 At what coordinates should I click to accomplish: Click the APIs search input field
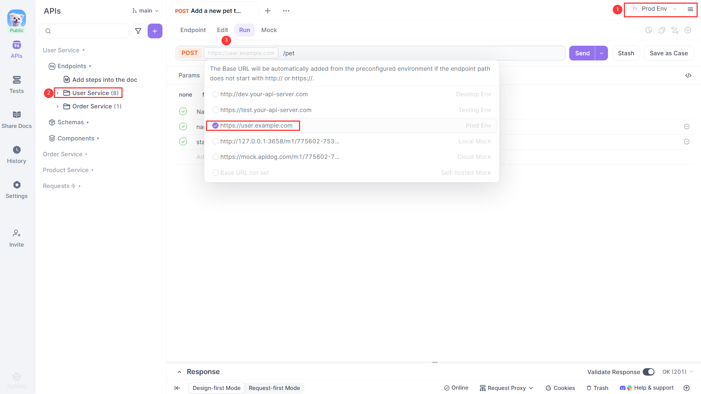coord(84,31)
